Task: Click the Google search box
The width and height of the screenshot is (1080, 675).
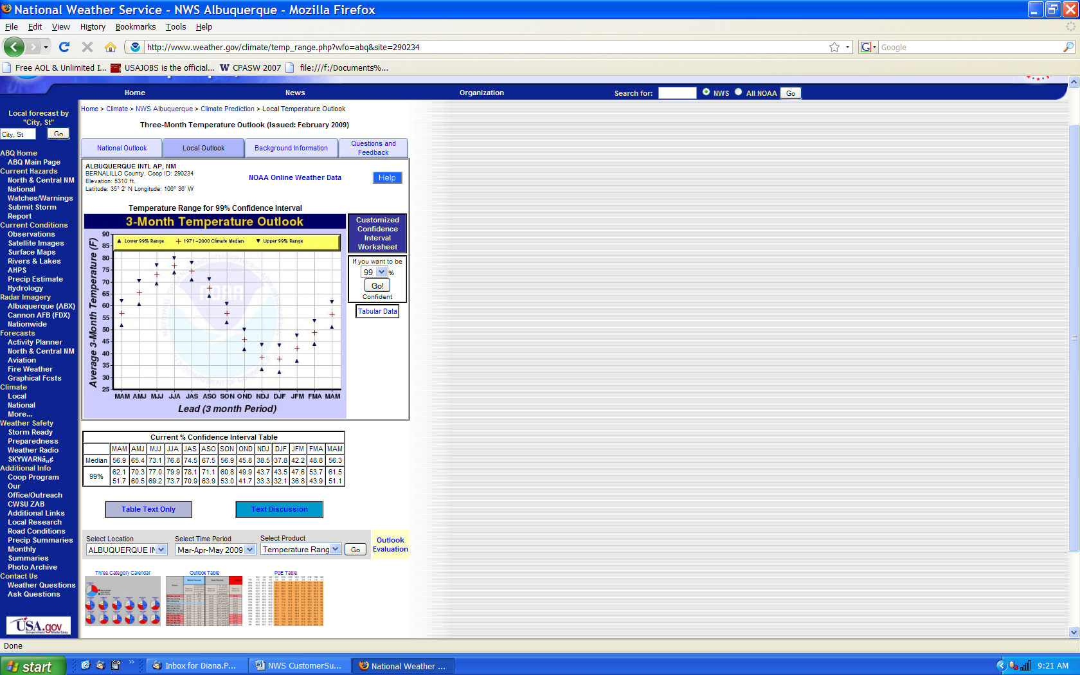Action: tap(971, 47)
